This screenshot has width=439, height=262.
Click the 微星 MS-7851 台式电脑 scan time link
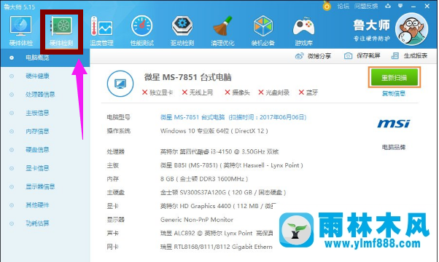click(x=233, y=117)
